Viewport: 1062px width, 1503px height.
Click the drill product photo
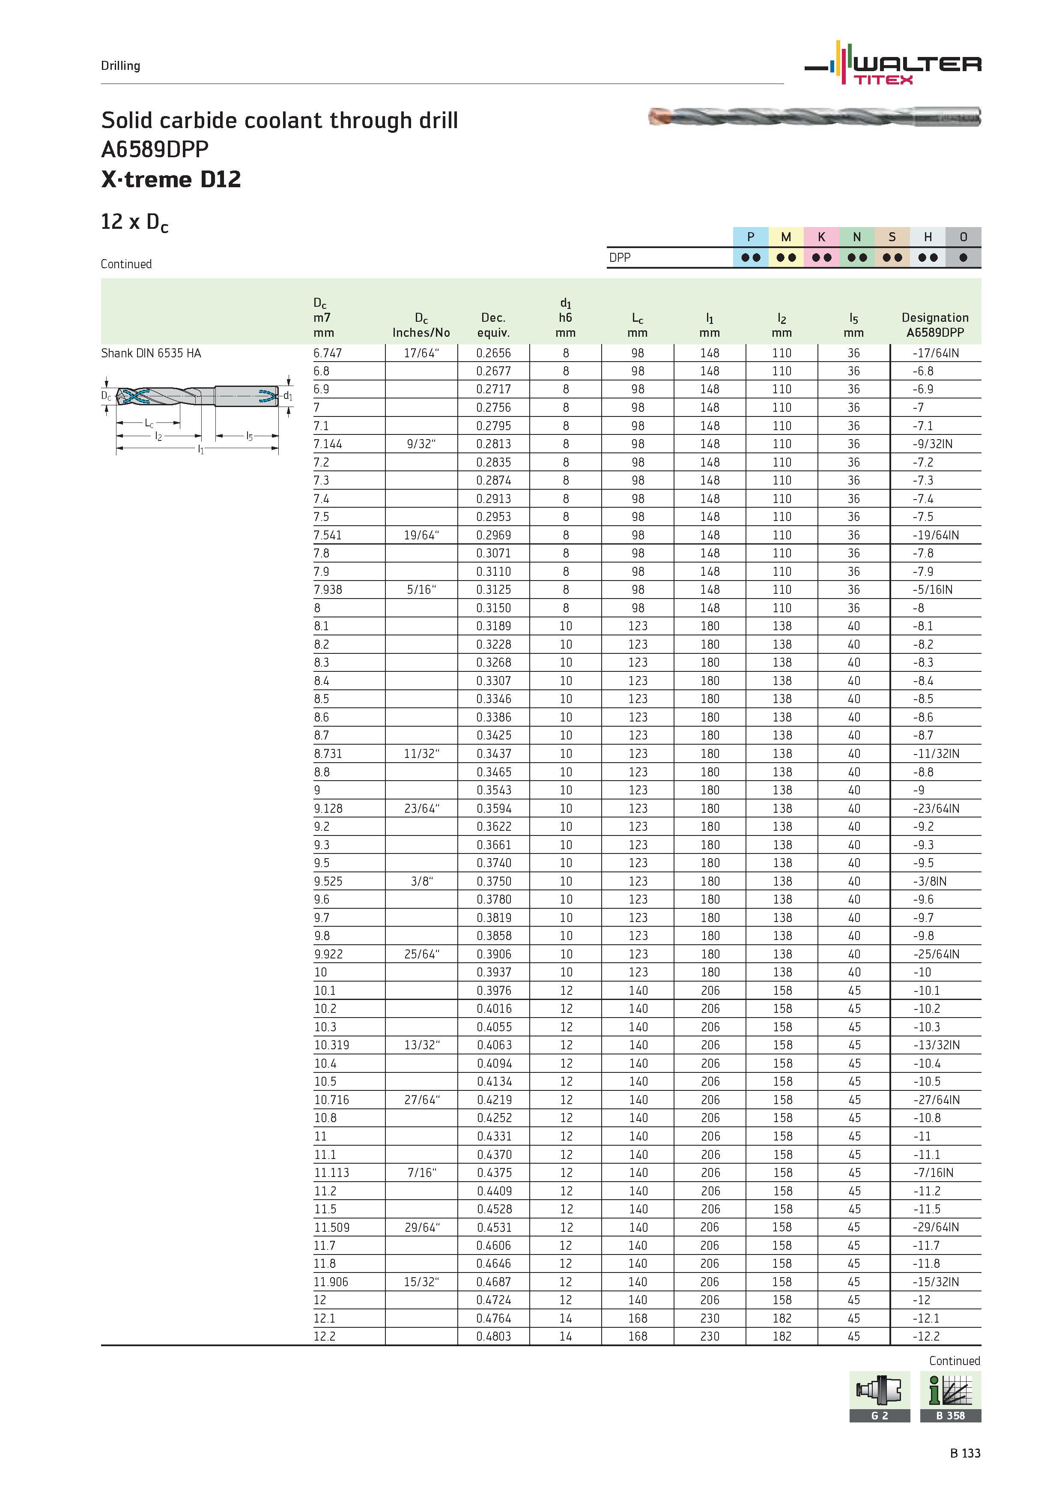pos(814,117)
